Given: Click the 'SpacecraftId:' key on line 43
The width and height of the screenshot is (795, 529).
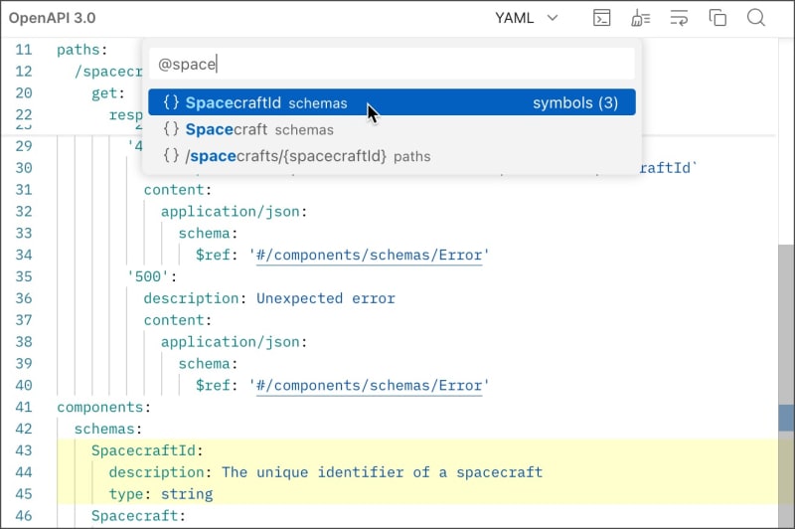Looking at the screenshot, I should [x=147, y=450].
